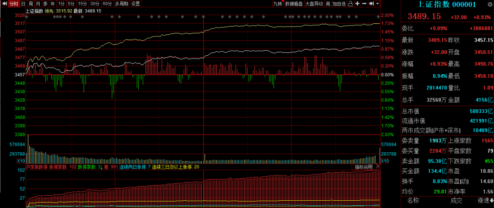Click the arrow-to-bar icon after the minus icon
Image resolution: width=494 pixels, height=208 pixels.
pos(371,4)
